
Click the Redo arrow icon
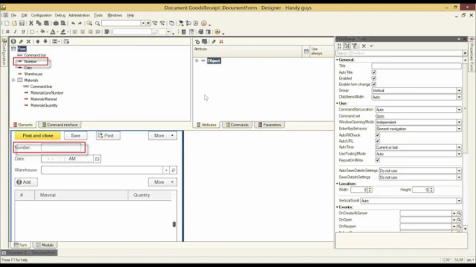(80, 23)
